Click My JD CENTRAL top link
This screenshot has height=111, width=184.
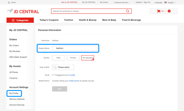[89, 2]
